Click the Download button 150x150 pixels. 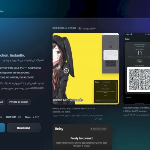tap(24, 128)
